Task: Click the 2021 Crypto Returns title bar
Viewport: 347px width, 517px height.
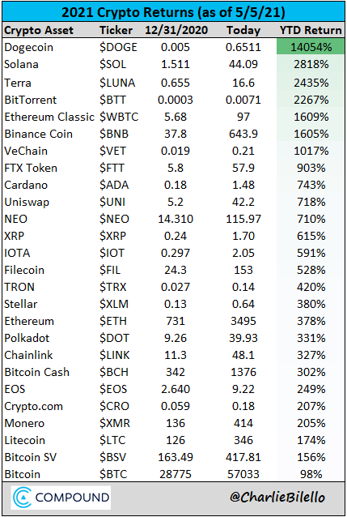Action: (x=173, y=12)
